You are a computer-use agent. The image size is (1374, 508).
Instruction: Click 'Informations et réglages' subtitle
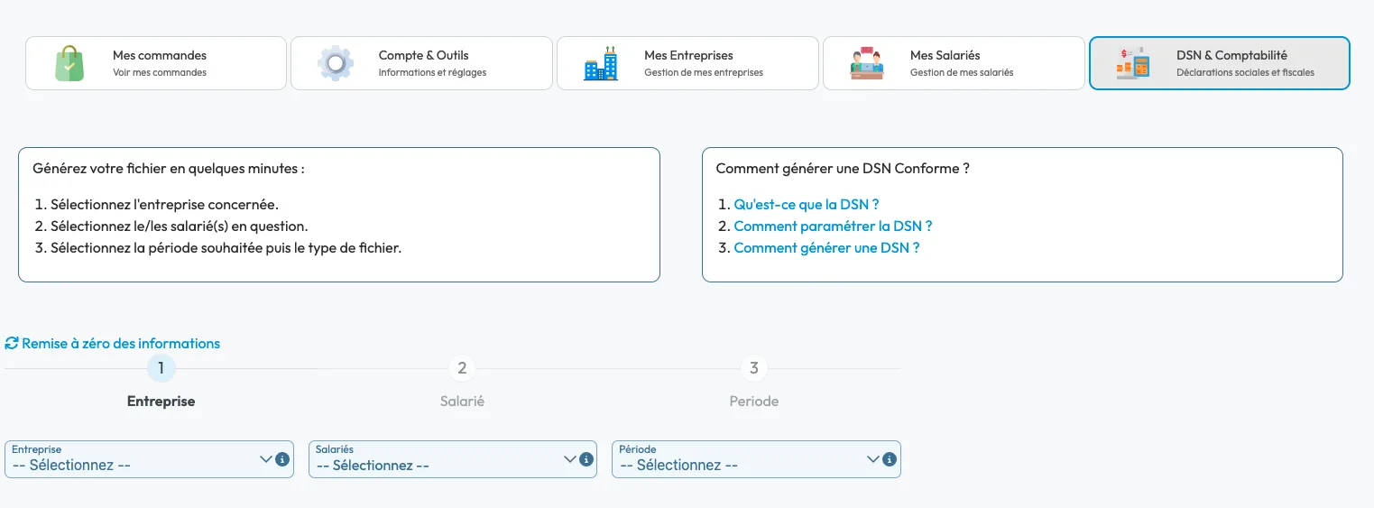tap(432, 73)
